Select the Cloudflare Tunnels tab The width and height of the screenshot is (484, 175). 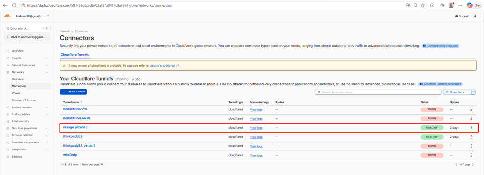pos(75,55)
